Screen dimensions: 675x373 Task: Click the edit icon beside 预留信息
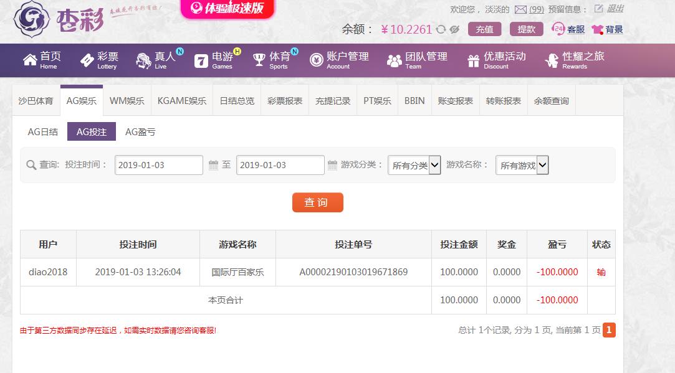pos(598,9)
